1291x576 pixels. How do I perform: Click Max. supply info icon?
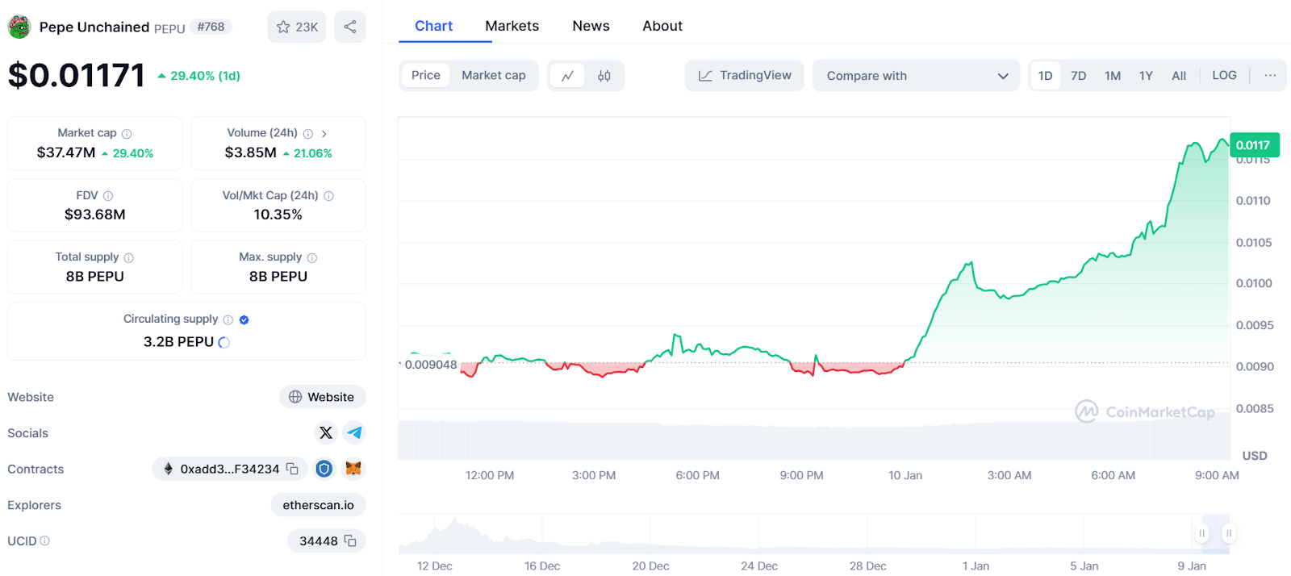point(312,257)
